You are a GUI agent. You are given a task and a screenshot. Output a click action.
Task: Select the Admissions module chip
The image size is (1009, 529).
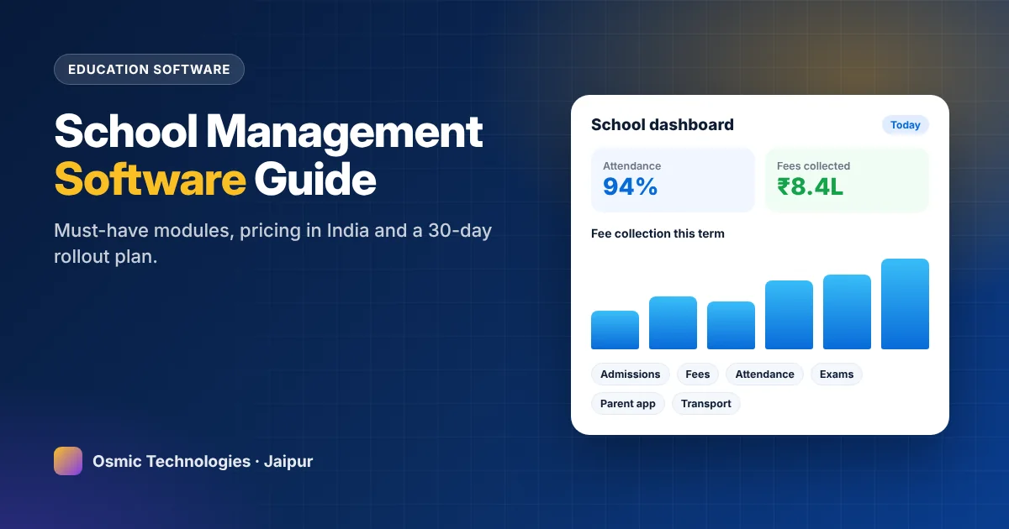[x=631, y=374]
